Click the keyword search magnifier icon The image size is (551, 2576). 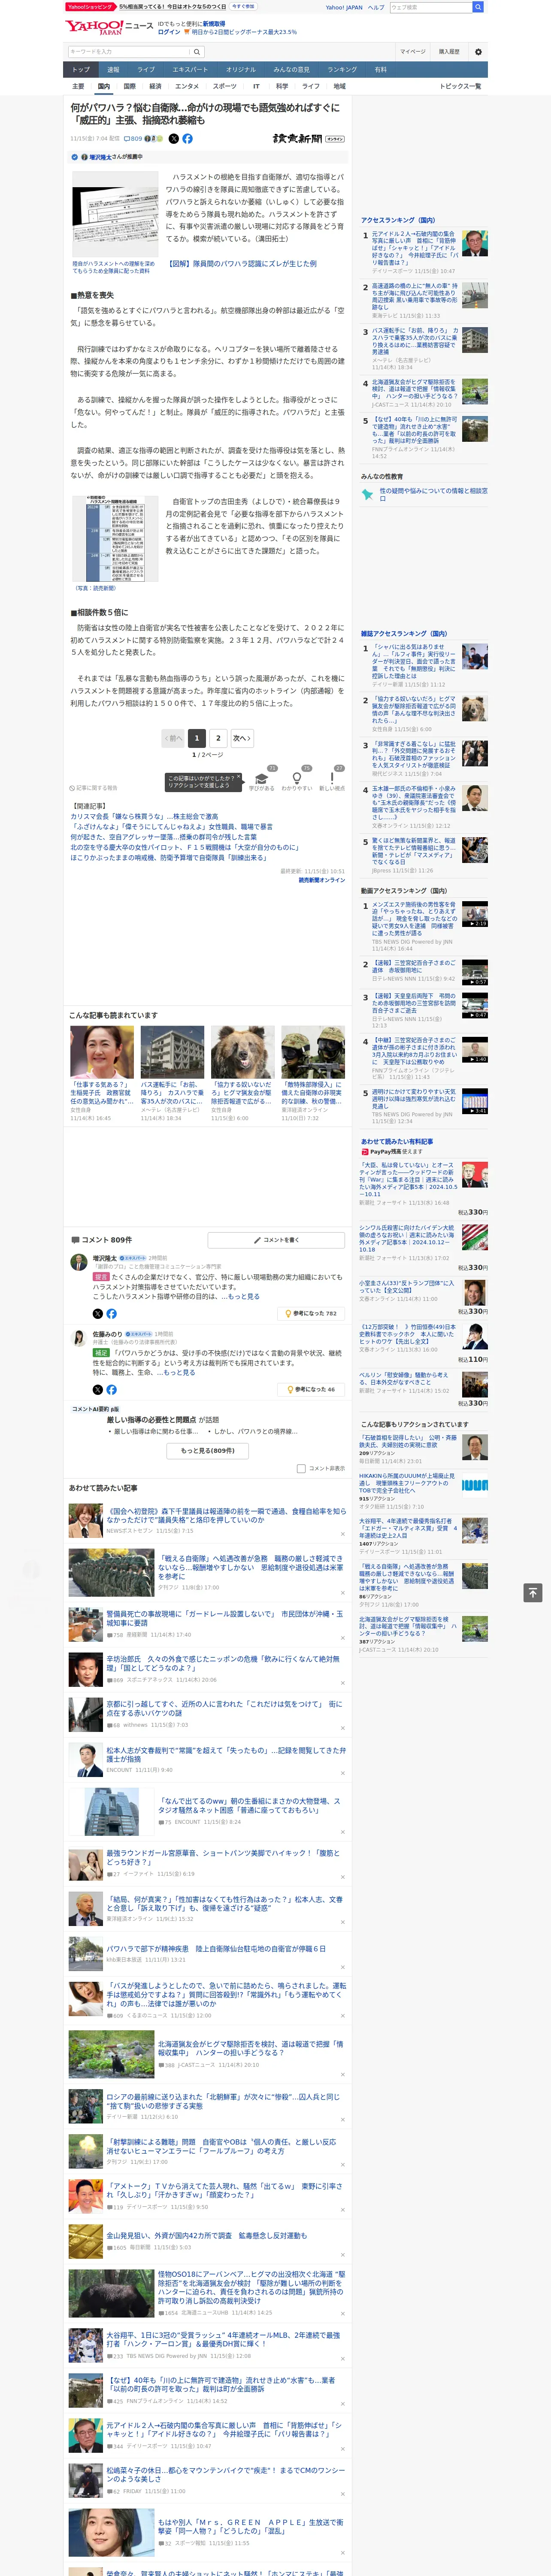197,52
